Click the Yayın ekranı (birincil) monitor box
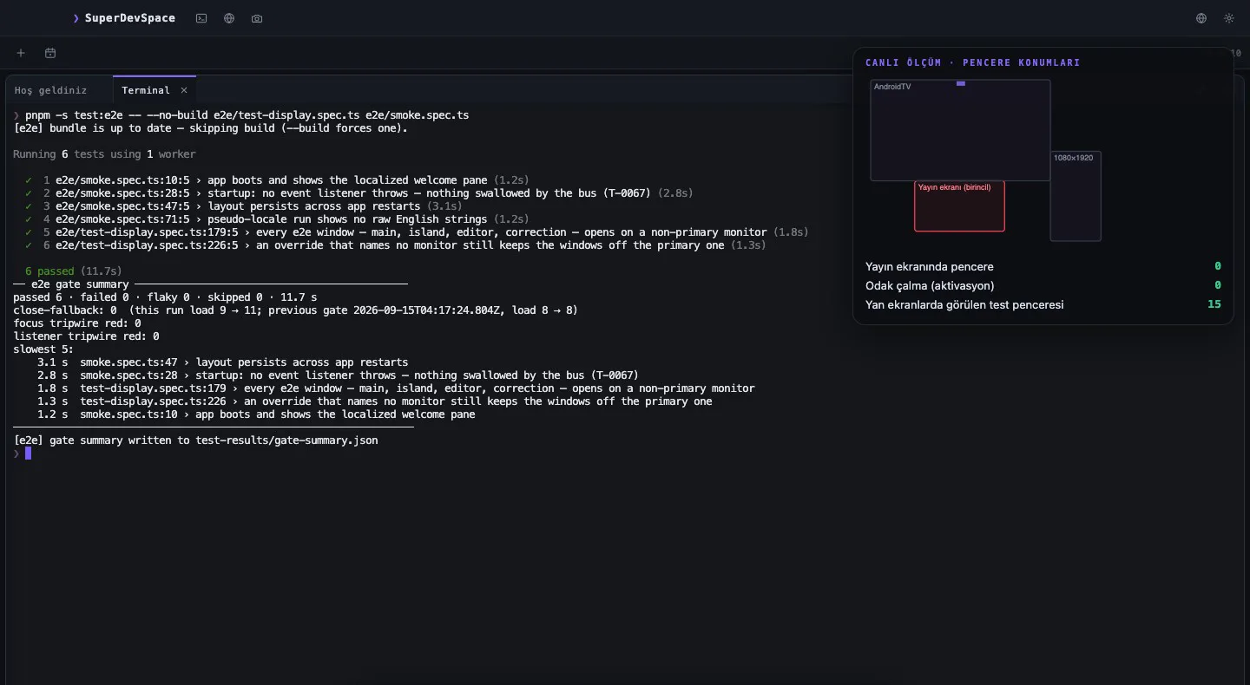Viewport: 1250px width, 685px height. pyautogui.click(x=959, y=206)
